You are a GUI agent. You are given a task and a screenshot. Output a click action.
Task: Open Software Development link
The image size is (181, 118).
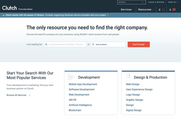(82, 90)
